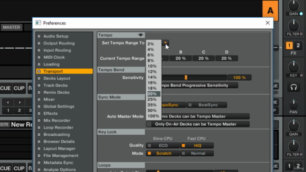Viewport: 306px width, 172px height.
Task: Toggle FX unit 1 assign button
Action: (x=289, y=45)
